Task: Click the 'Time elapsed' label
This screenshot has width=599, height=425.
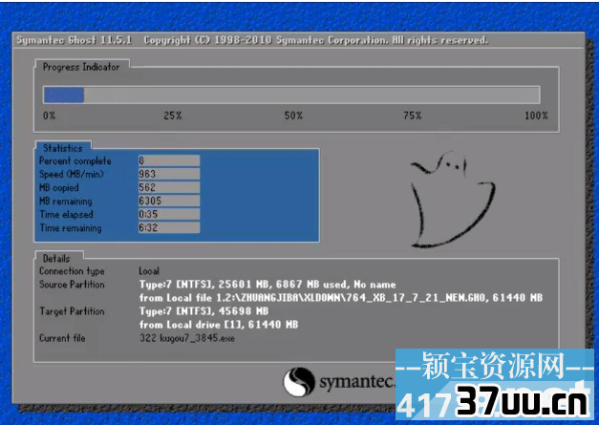Action: coord(67,215)
